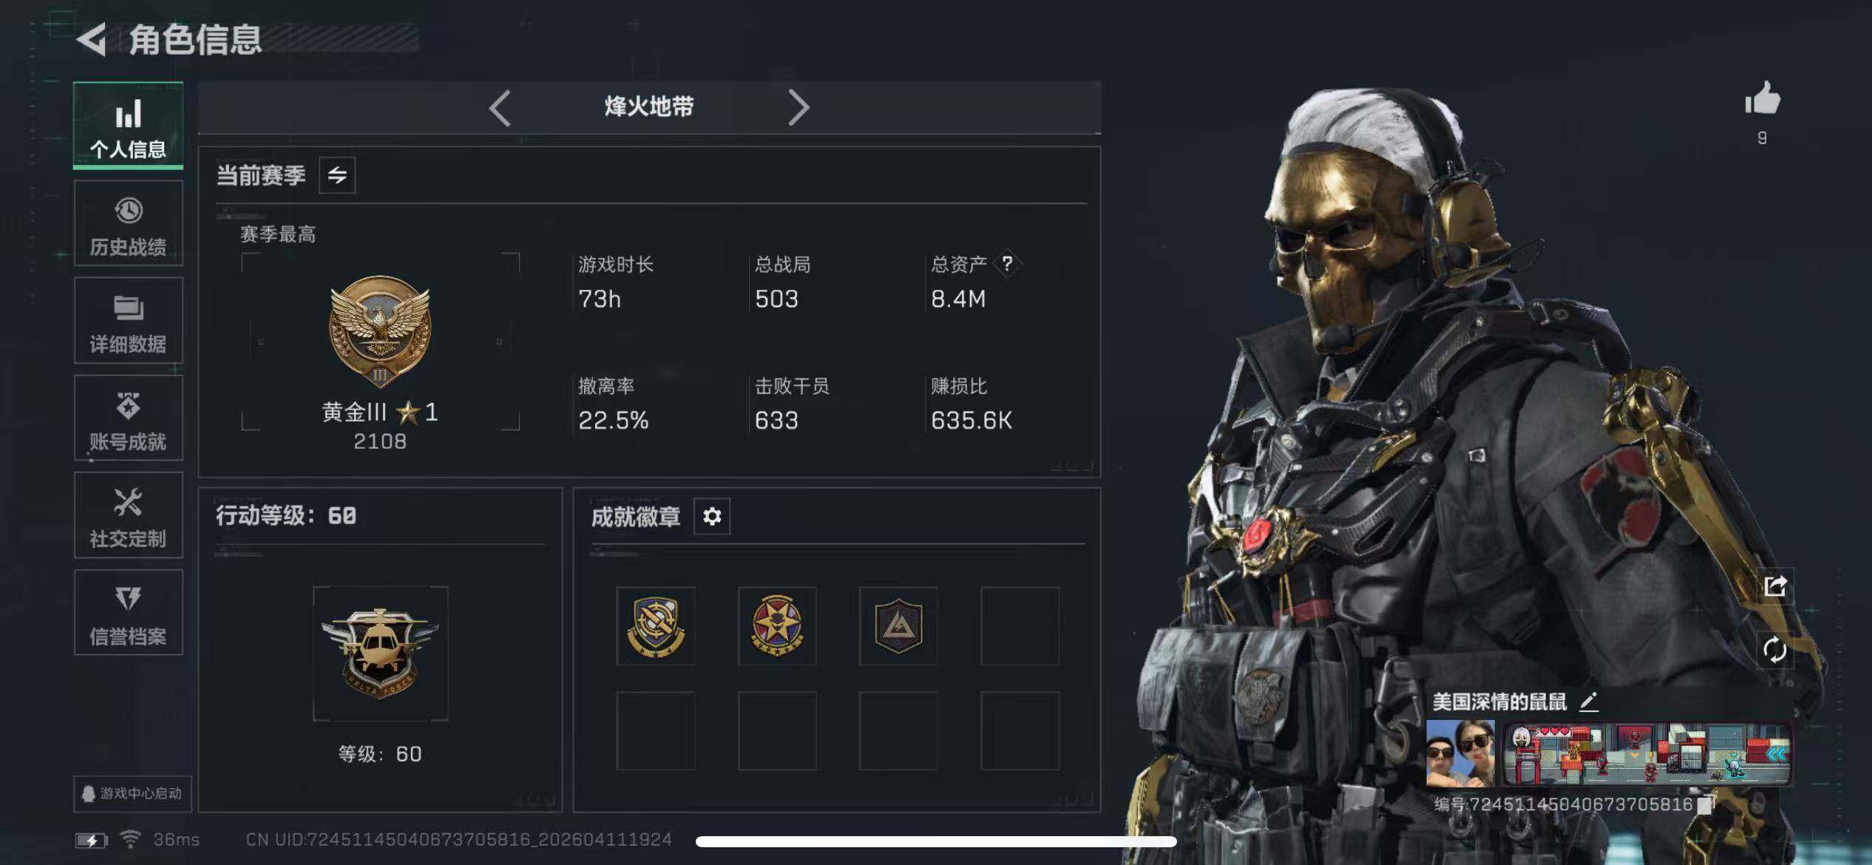1872x865 pixels.
Task: Click the player avatar photo thumbnail
Action: point(1460,753)
